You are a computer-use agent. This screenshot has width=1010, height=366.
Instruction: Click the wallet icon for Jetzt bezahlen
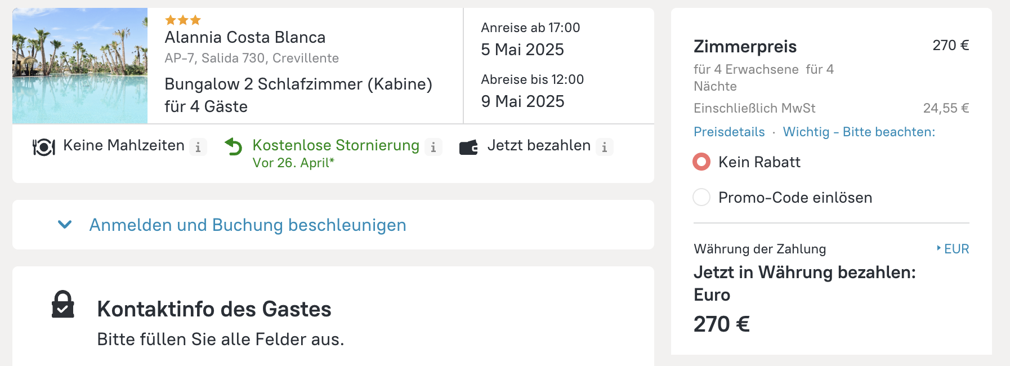(x=468, y=147)
